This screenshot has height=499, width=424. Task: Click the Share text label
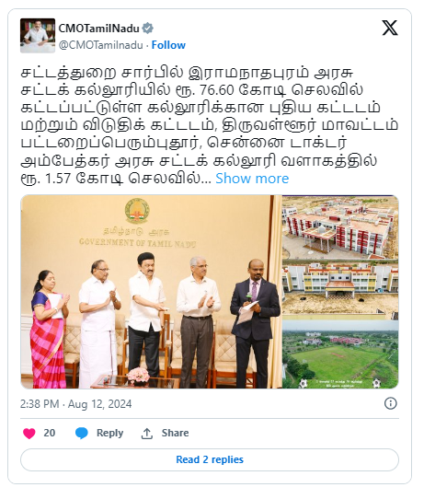coord(175,433)
